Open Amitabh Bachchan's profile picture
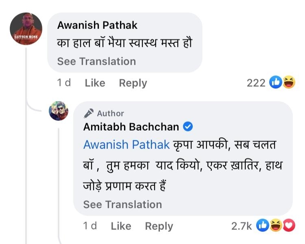 59,111
